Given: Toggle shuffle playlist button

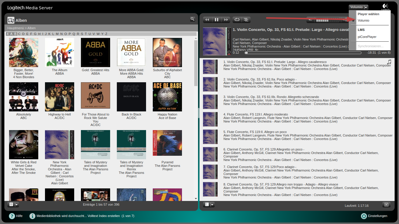Looking at the screenshot, I should (246, 20).
